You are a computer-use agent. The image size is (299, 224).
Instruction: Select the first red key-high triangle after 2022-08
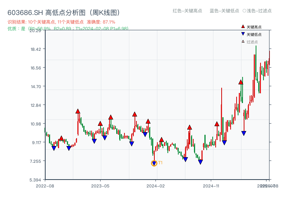click(x=61, y=138)
